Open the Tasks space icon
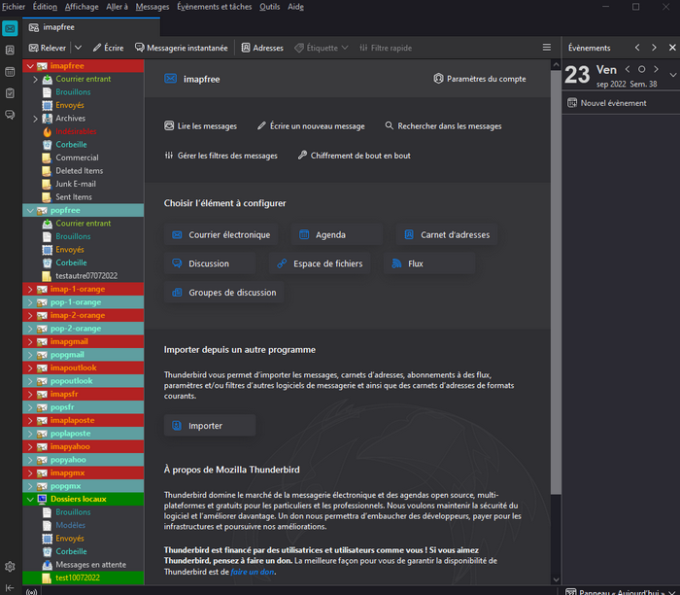Viewport: 680px width, 595px height. 10,93
